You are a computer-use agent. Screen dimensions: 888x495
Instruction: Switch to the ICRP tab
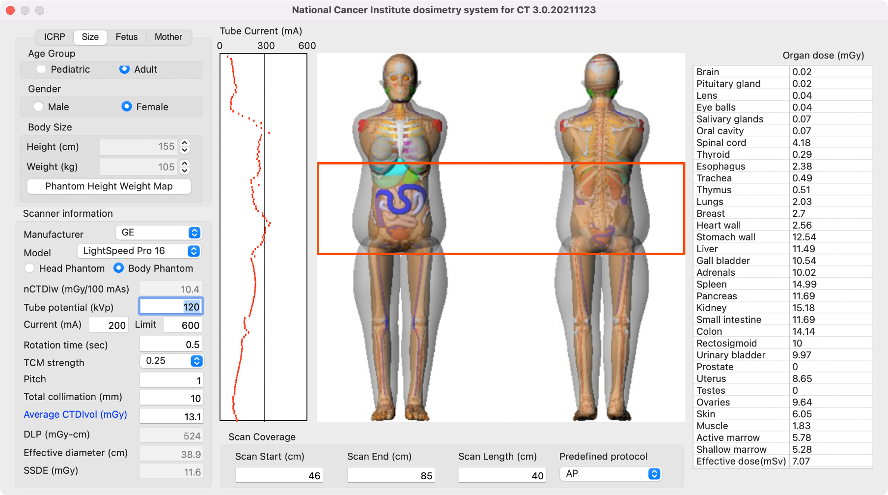(x=55, y=37)
